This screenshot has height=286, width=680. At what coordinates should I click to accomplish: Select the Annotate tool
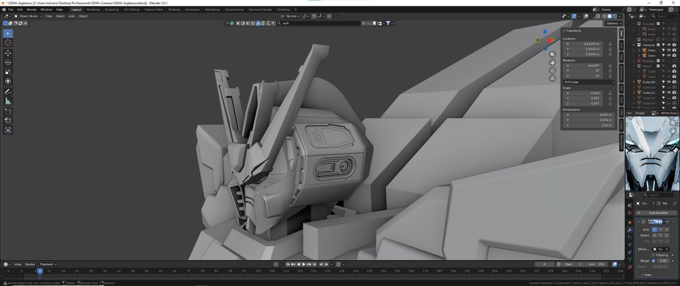8,92
